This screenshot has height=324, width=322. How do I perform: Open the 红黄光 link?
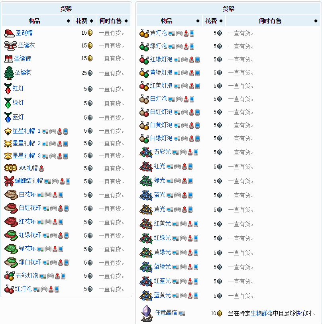point(163,223)
